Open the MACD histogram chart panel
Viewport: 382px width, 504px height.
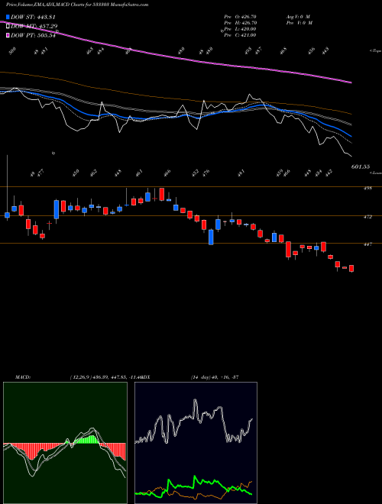pyautogui.click(x=65, y=443)
